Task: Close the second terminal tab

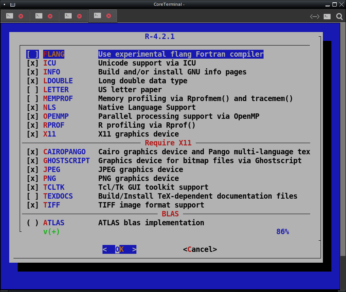Action: (x=50, y=16)
